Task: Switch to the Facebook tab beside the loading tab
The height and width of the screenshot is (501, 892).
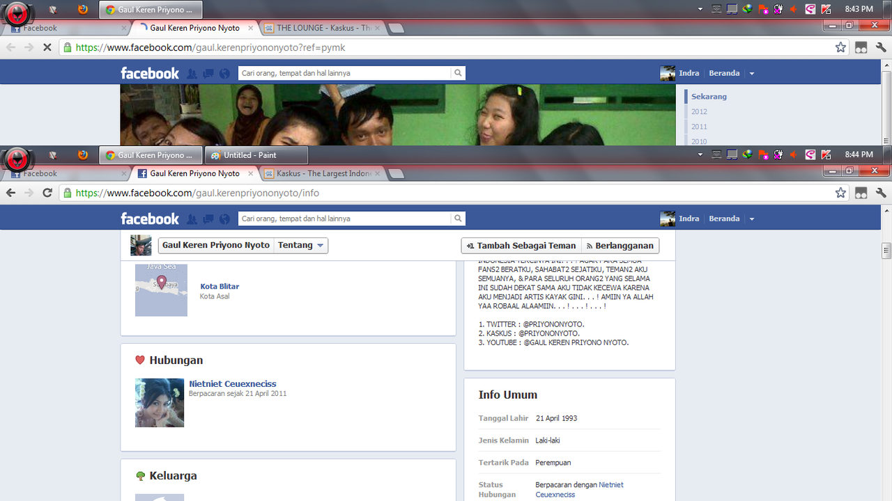Action: click(67, 28)
